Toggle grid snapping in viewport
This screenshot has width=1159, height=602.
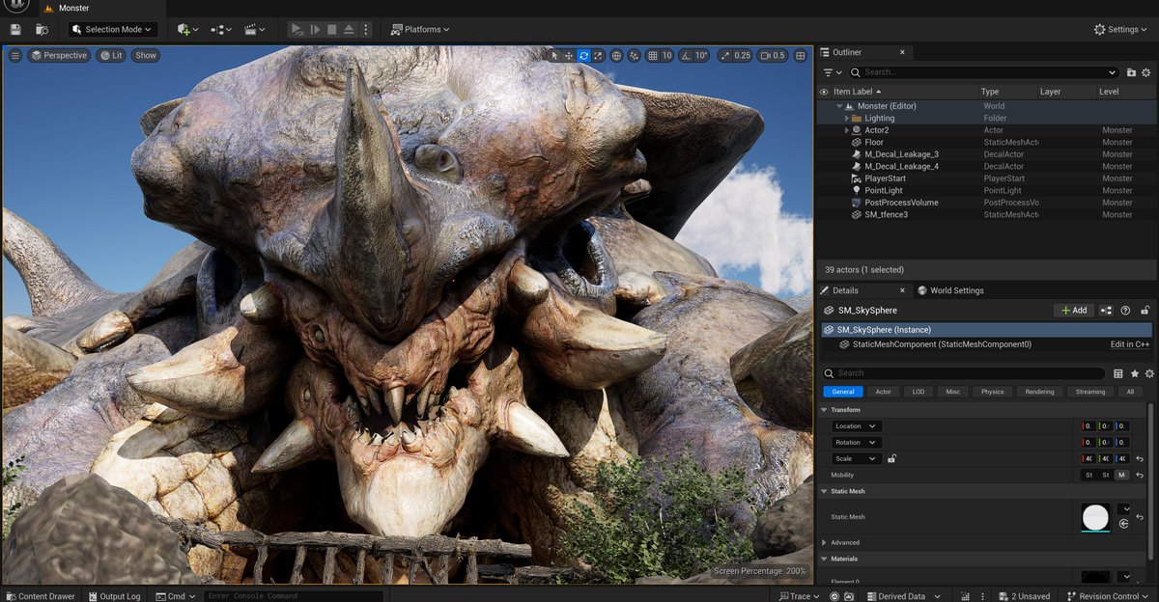point(653,56)
